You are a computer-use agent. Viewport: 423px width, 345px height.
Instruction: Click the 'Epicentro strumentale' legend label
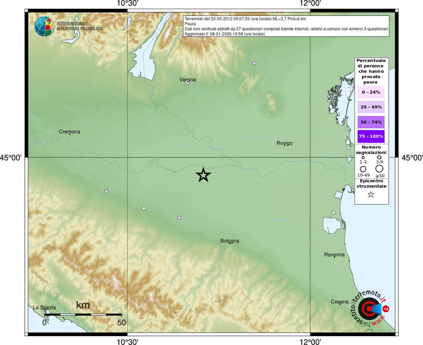pos(371,183)
